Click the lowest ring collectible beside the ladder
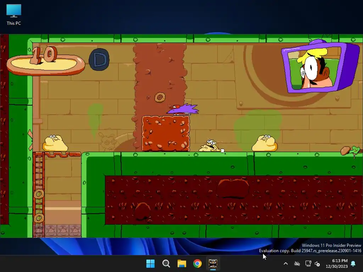Screen dimensions: 363x272 pyautogui.click(x=39, y=218)
